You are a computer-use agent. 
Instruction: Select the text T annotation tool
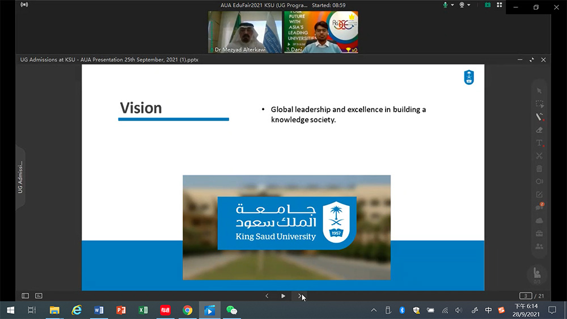point(539,143)
